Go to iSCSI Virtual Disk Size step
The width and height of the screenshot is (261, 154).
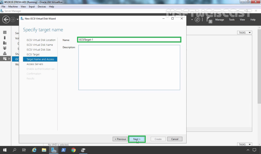[x=38, y=50]
